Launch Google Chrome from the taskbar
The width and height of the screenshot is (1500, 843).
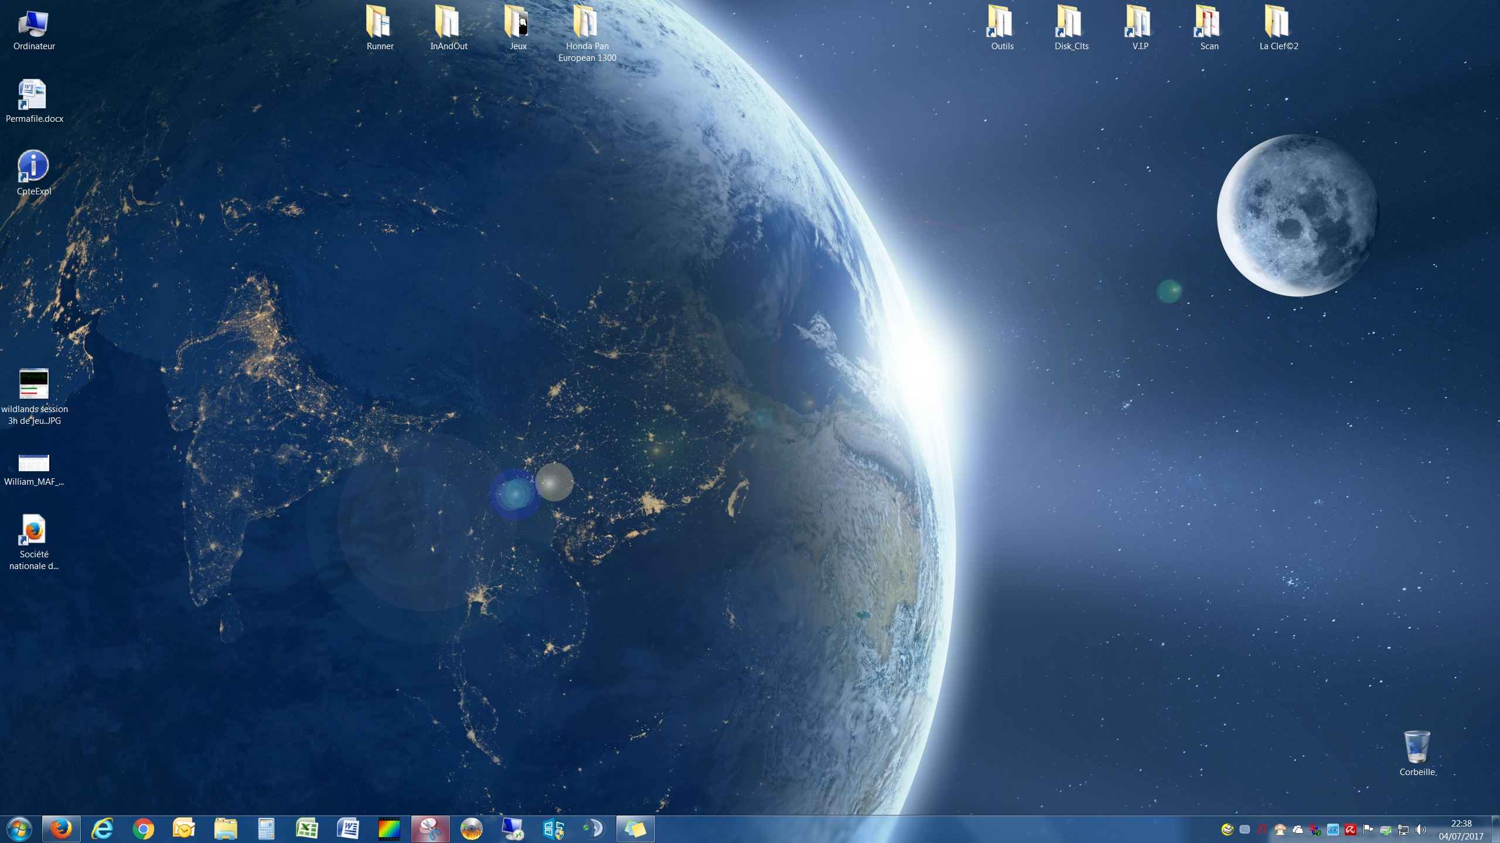click(144, 829)
